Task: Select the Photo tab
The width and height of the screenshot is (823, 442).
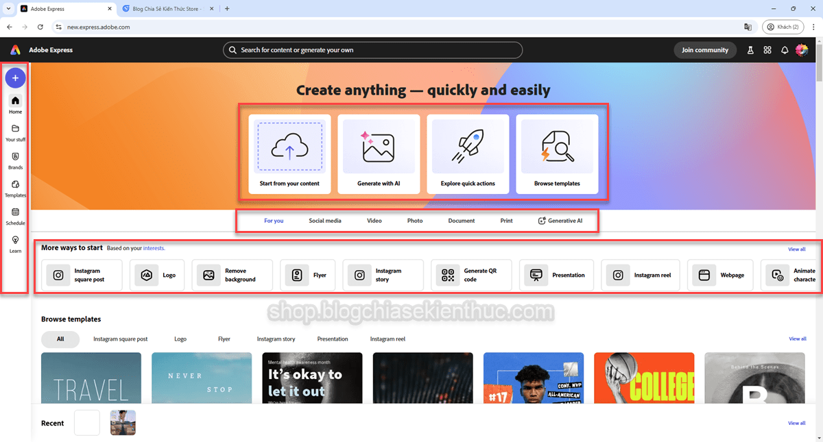Action: pyautogui.click(x=415, y=221)
